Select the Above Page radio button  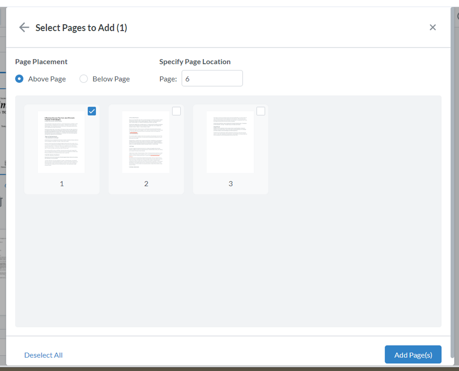(19, 79)
